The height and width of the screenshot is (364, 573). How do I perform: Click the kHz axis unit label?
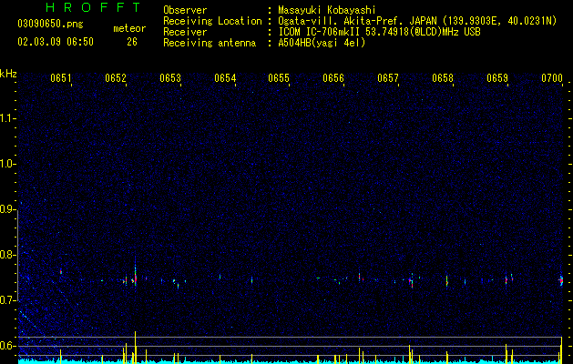(8, 74)
